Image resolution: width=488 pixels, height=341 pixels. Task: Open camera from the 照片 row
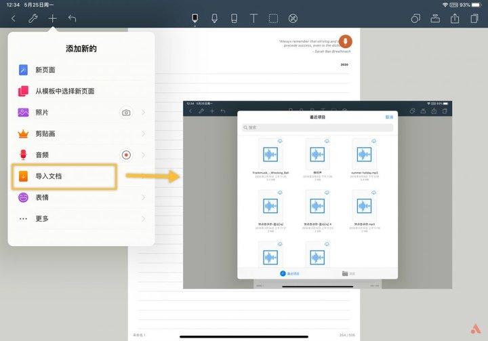click(x=126, y=113)
